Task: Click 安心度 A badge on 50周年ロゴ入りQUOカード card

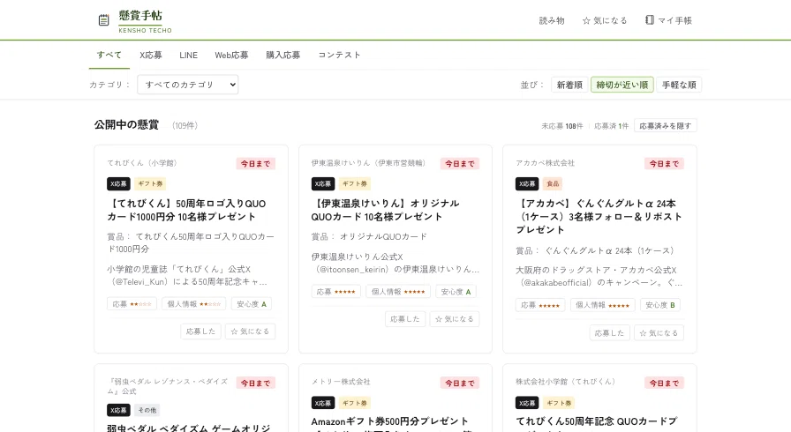Action: 252,304
